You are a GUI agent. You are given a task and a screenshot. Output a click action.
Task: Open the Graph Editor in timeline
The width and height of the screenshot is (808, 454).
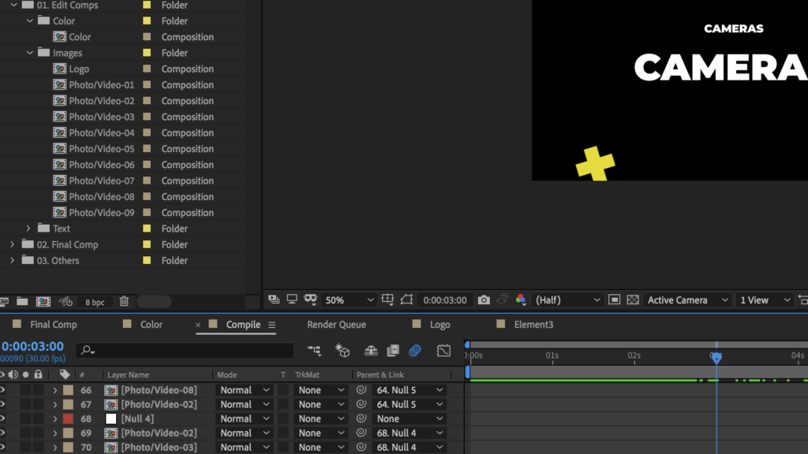pyautogui.click(x=443, y=350)
